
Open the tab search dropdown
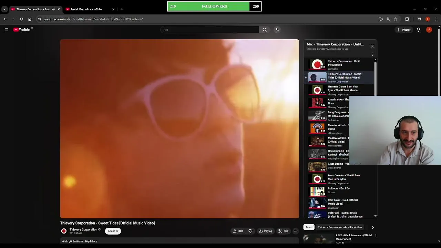tap(4, 9)
